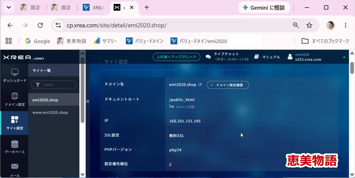
Task: Open 恵美物語 bookmark
Action: [72, 41]
